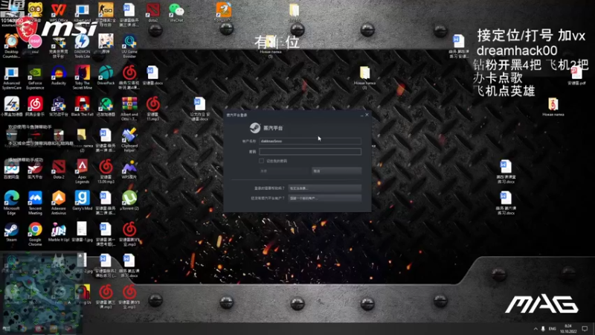Click the retrieve lost account button
This screenshot has width=595, height=335.
[324, 188]
